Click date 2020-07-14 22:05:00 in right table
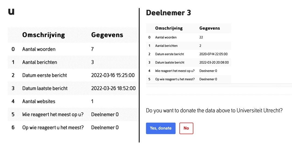292x144 pixels. [x=213, y=54]
